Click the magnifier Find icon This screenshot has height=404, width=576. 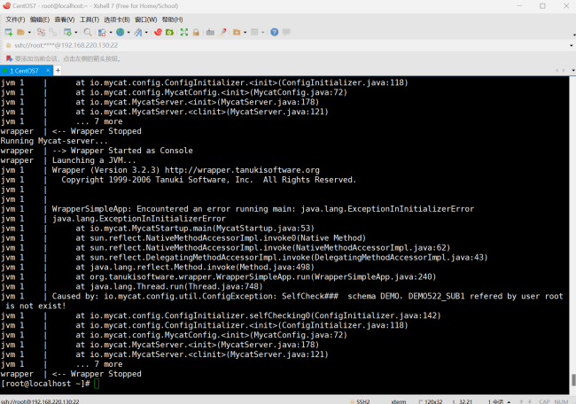pos(88,32)
